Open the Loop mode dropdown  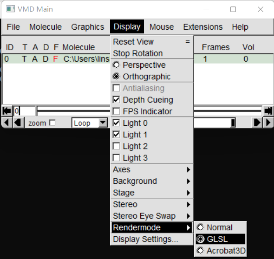coord(103,123)
